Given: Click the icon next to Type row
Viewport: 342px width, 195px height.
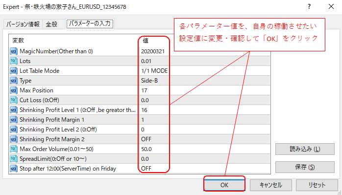Looking at the screenshot, I should [x=14, y=81].
